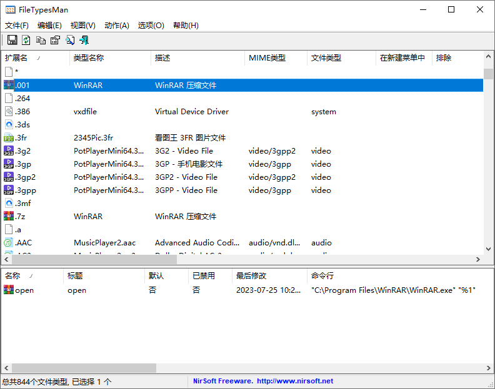This screenshot has height=389, width=495.
Task: Sort by MIME类型 column header
Action: click(267, 58)
